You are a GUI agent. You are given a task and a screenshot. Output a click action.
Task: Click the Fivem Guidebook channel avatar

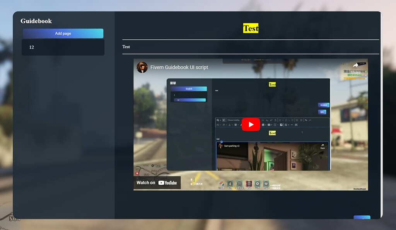(x=142, y=67)
